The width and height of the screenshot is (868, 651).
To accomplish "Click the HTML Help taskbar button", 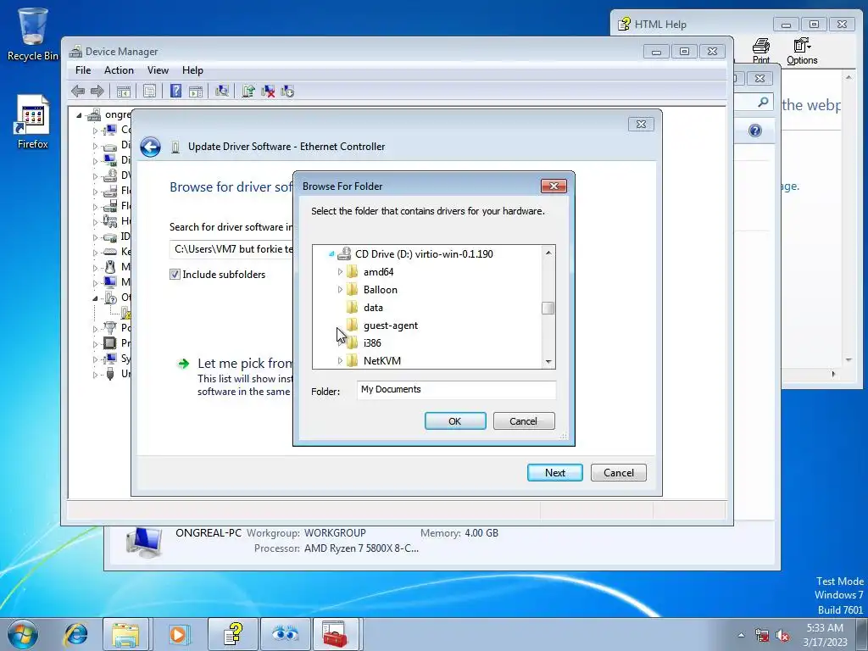I will tap(232, 634).
